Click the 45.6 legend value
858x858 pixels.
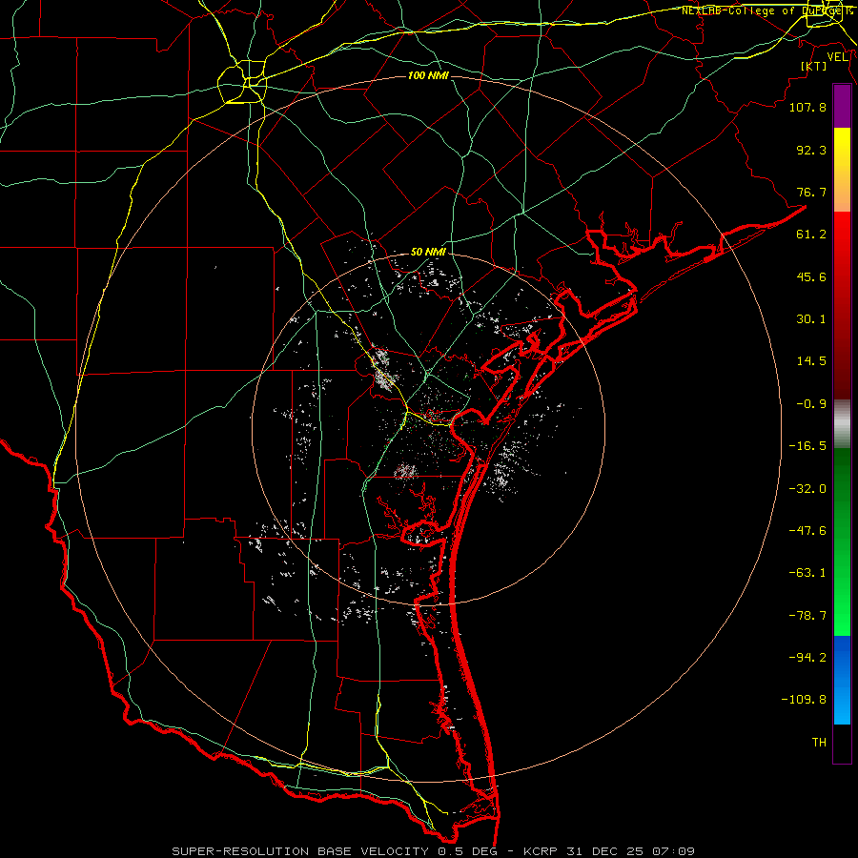click(x=811, y=276)
